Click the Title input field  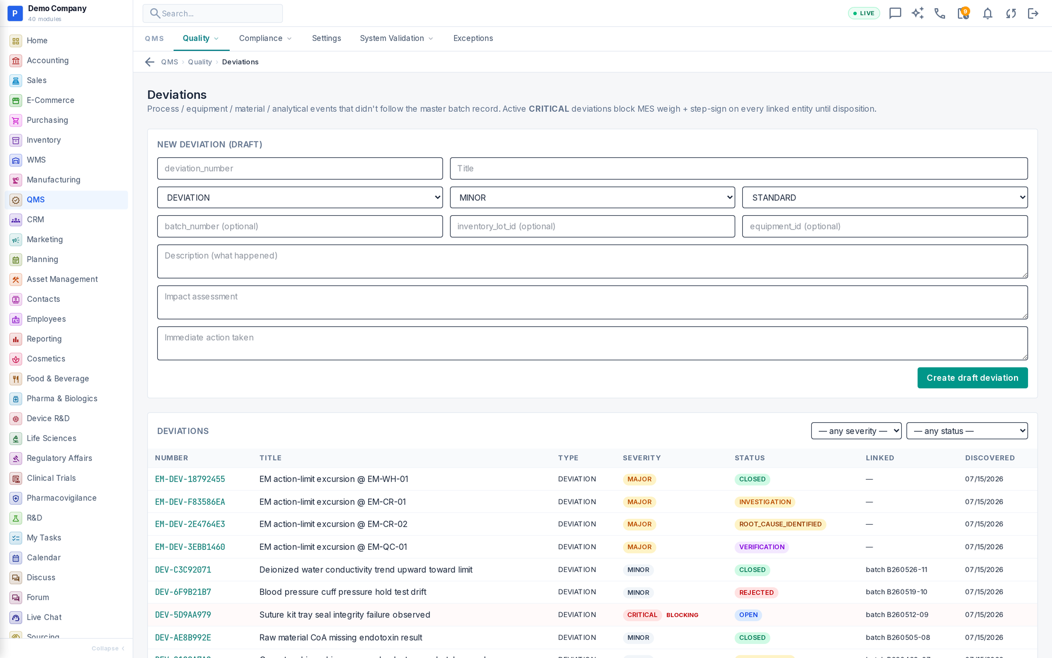pos(739,168)
